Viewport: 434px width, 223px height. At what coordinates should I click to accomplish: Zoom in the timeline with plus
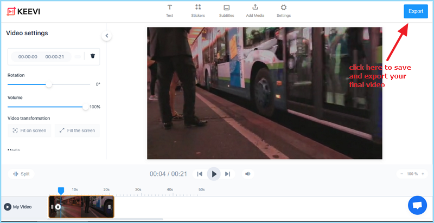pos(423,174)
